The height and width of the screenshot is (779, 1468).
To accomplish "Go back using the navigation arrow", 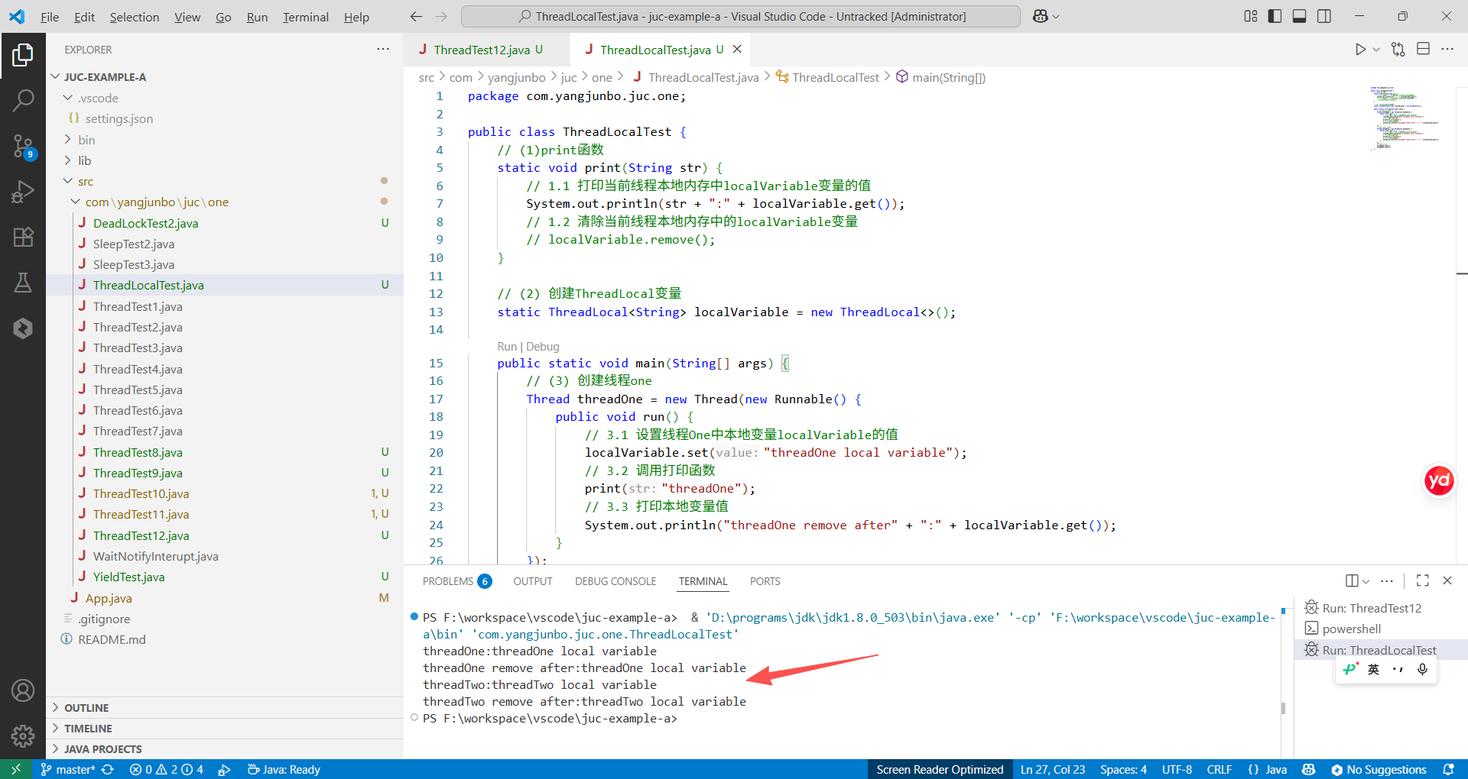I will 416,16.
